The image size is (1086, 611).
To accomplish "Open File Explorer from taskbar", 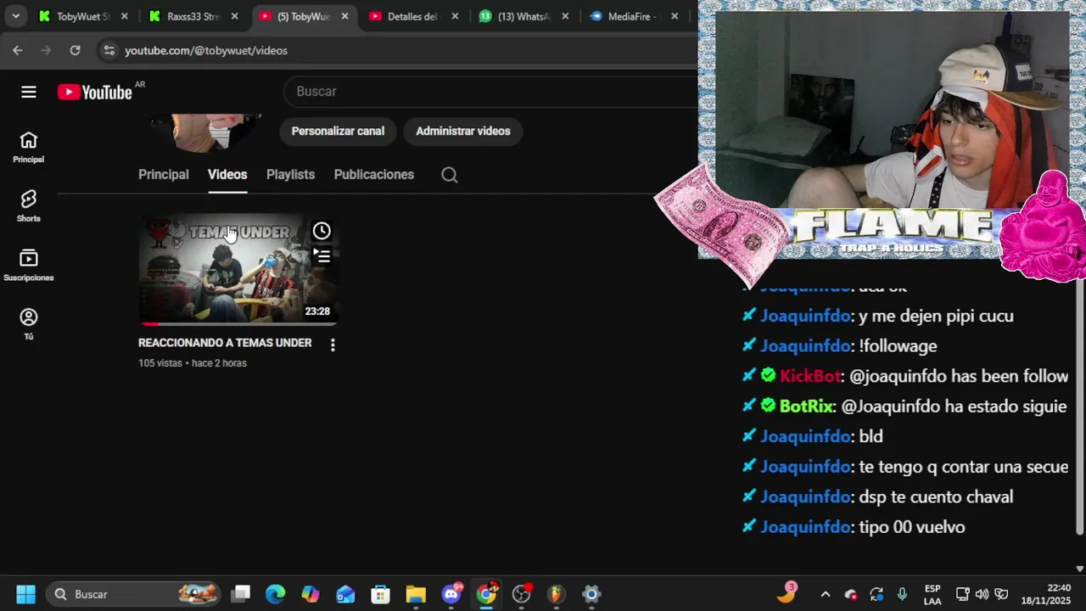I will [x=415, y=594].
